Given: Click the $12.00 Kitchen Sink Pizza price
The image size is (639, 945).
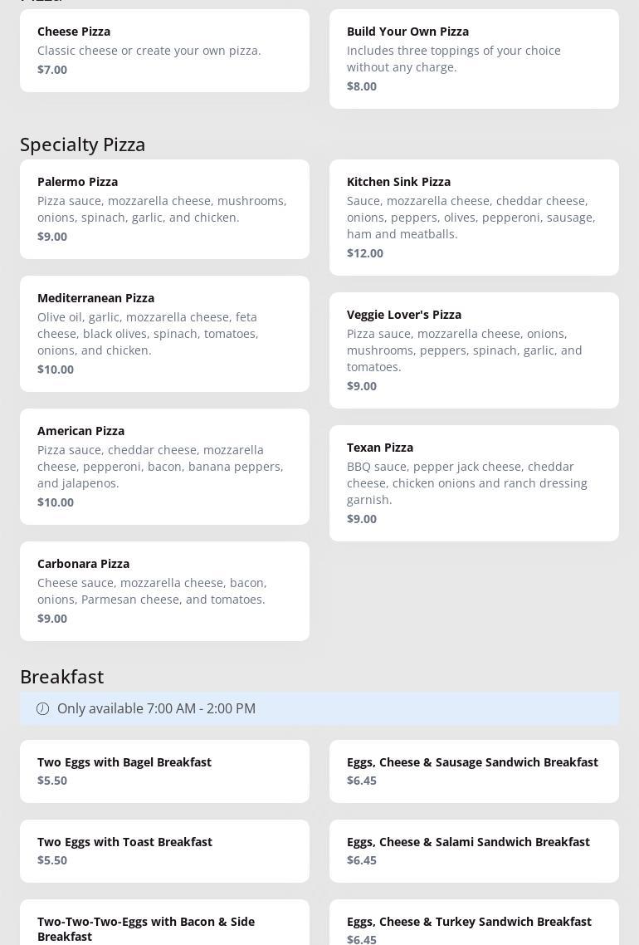Looking at the screenshot, I should pyautogui.click(x=365, y=253).
